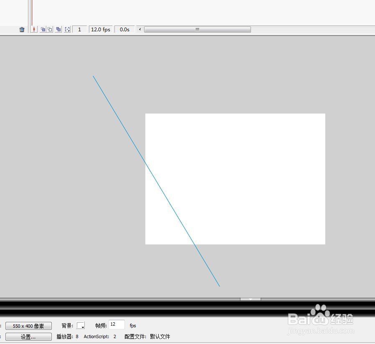Open modify onion markers menu
375x344 pixels.
tap(68, 29)
